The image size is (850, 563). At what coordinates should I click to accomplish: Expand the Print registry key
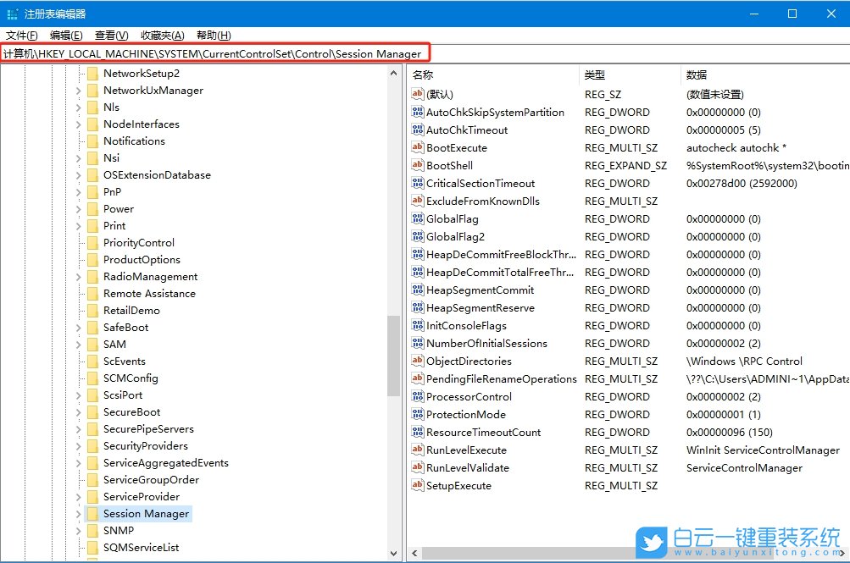[78, 225]
